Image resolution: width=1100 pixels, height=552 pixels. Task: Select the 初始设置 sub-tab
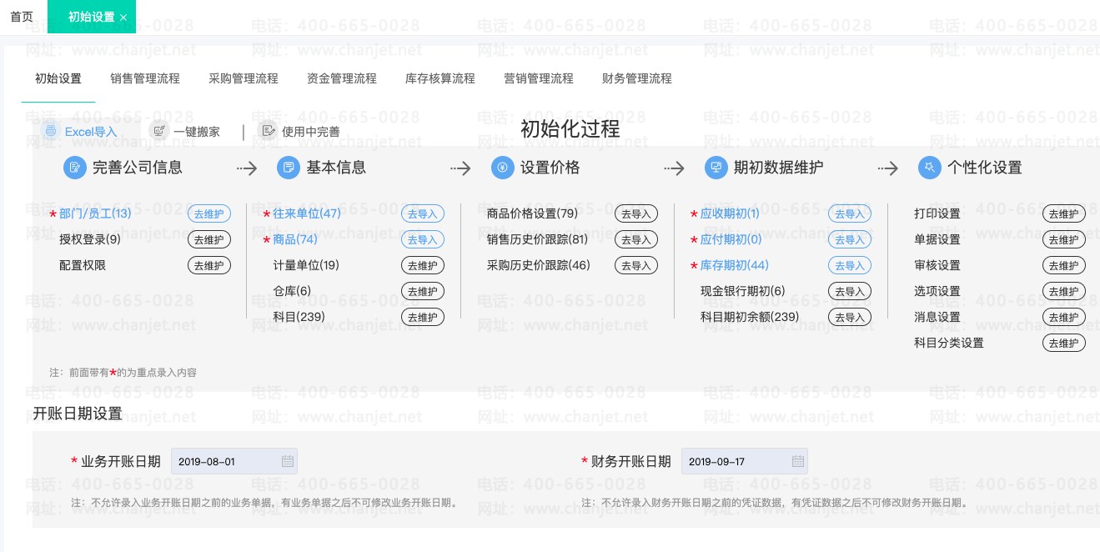[x=58, y=78]
